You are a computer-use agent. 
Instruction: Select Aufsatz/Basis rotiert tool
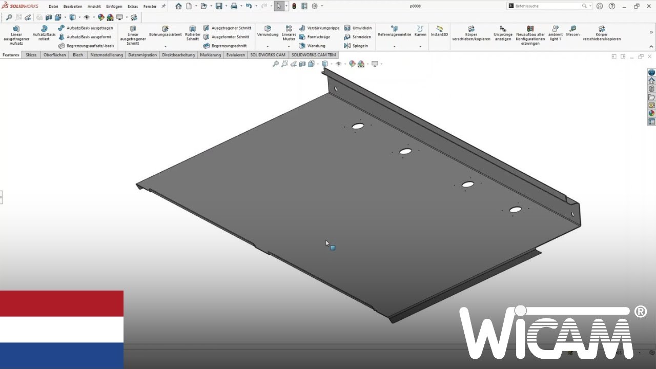44,33
